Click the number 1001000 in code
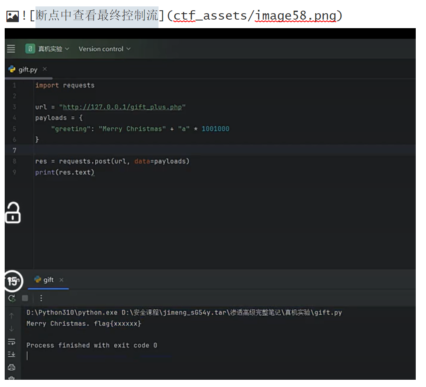This screenshot has width=426, height=387. click(215, 128)
